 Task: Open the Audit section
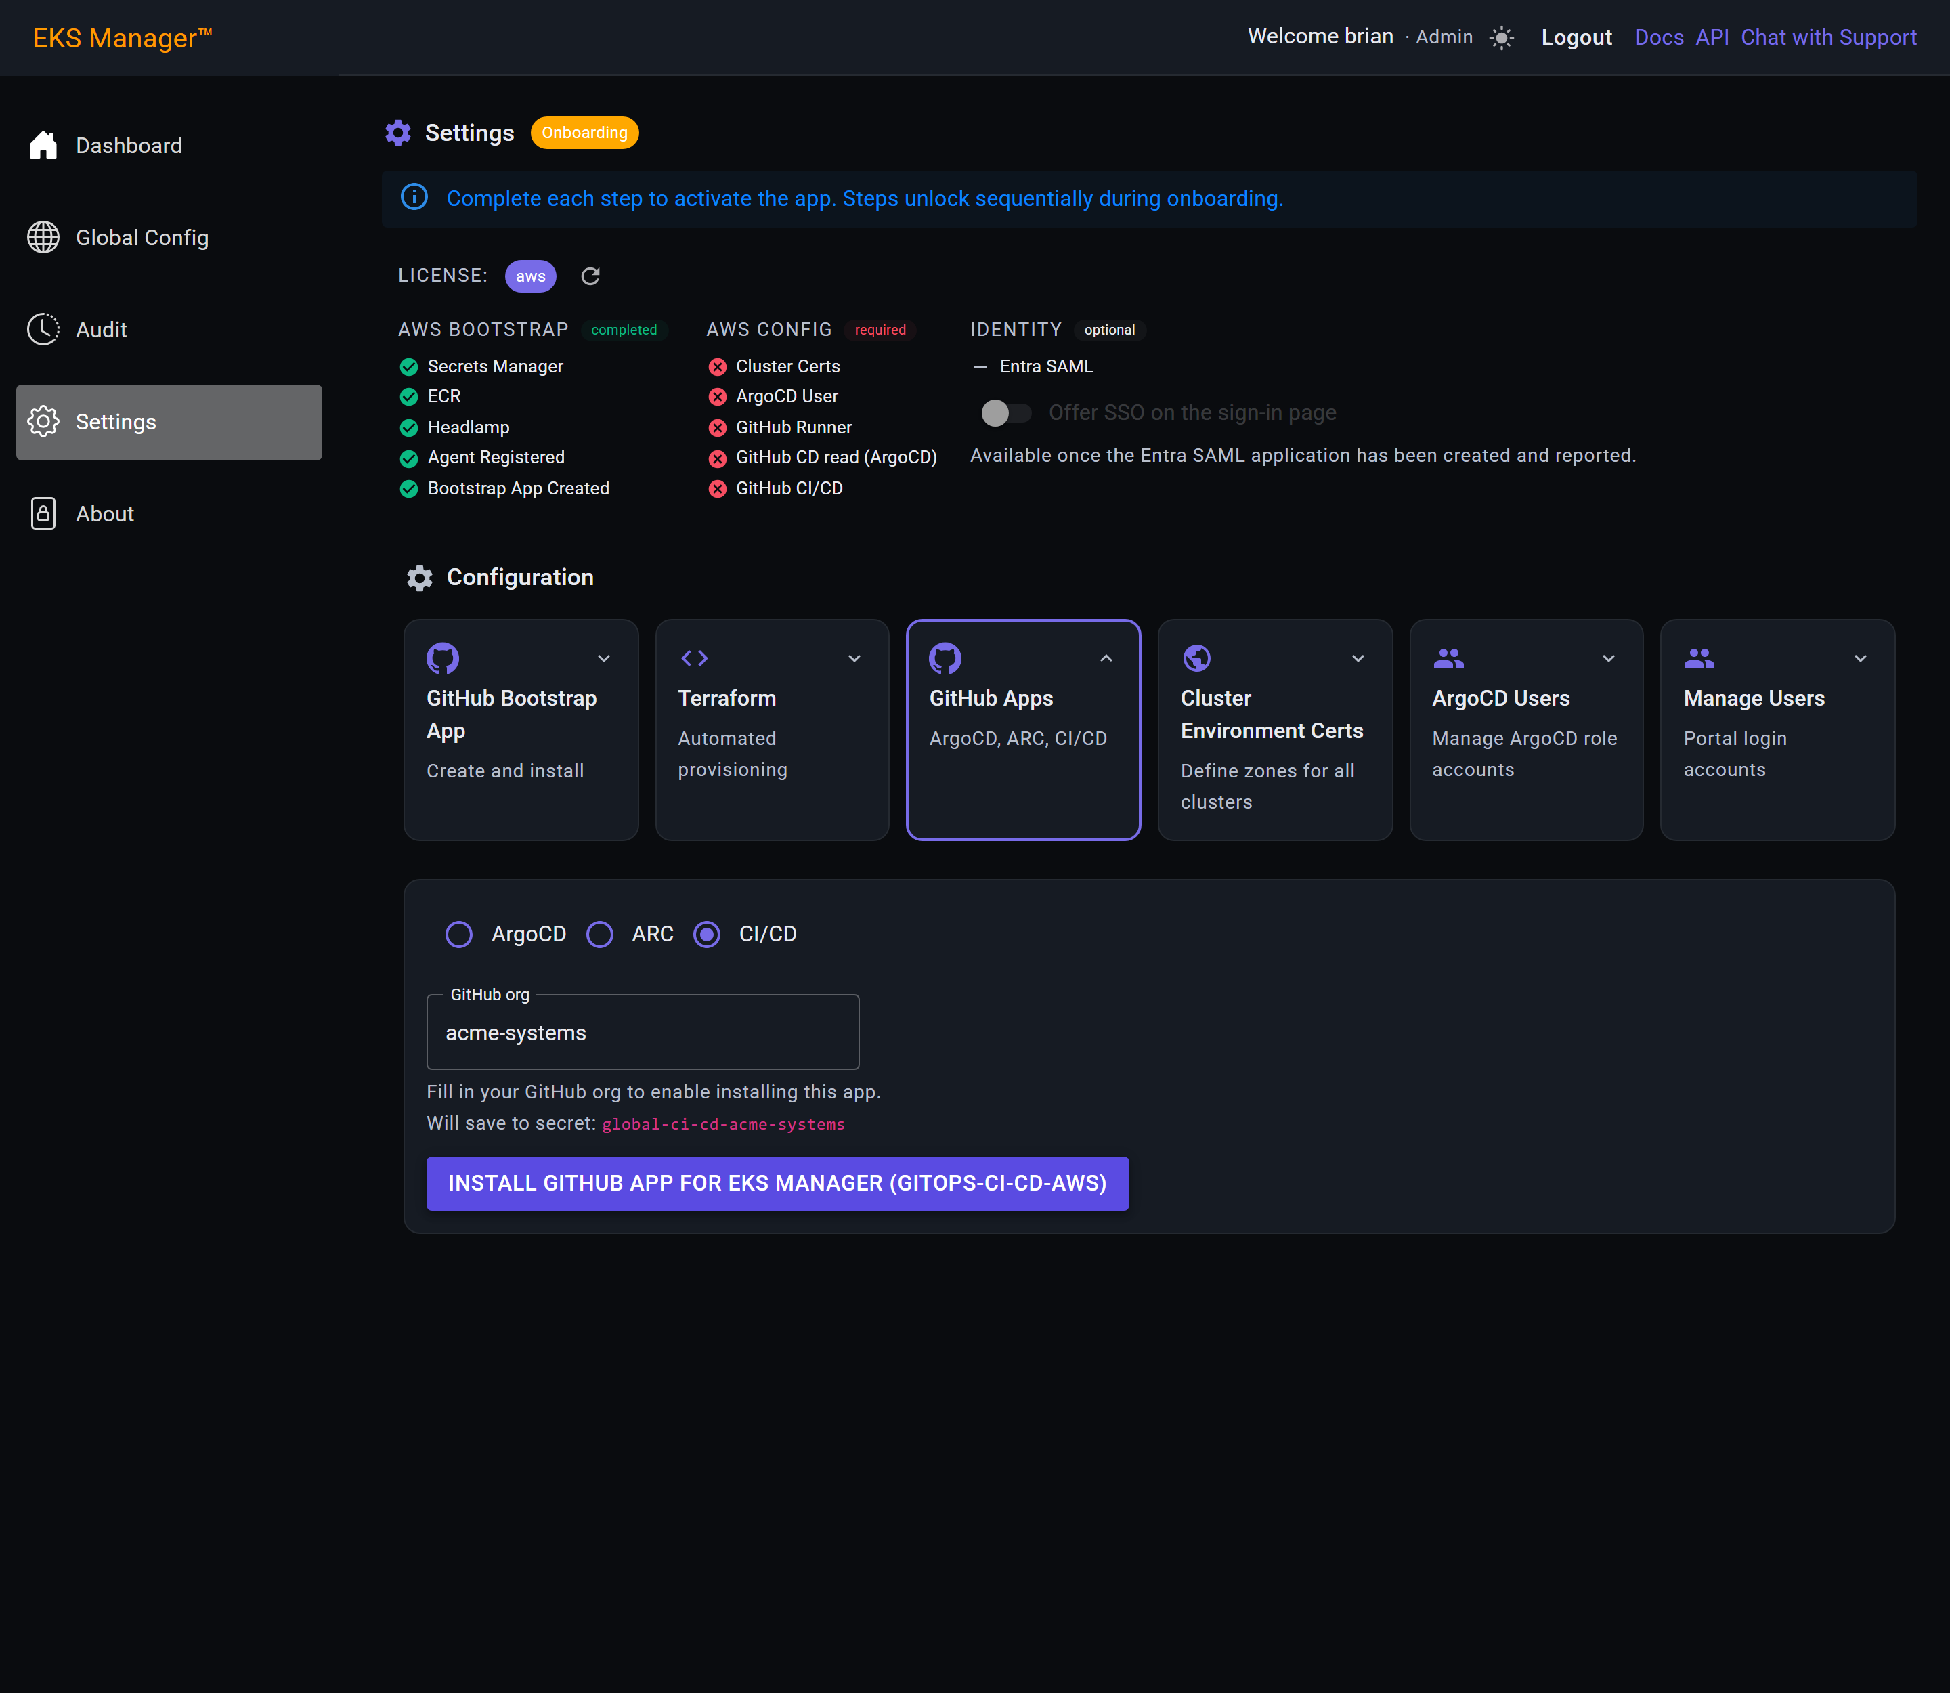click(x=169, y=330)
